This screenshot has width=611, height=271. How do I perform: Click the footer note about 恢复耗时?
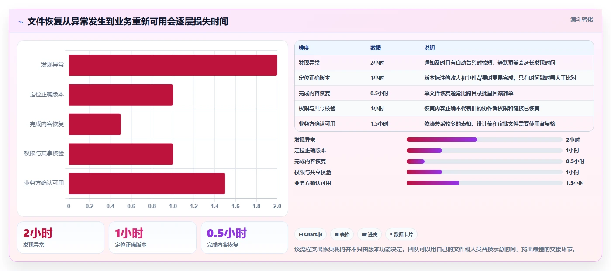[435, 250]
